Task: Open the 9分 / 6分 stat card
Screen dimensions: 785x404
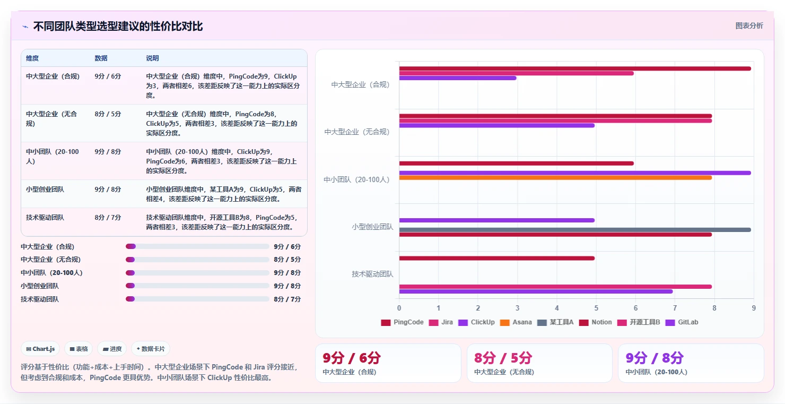Action: [388, 363]
